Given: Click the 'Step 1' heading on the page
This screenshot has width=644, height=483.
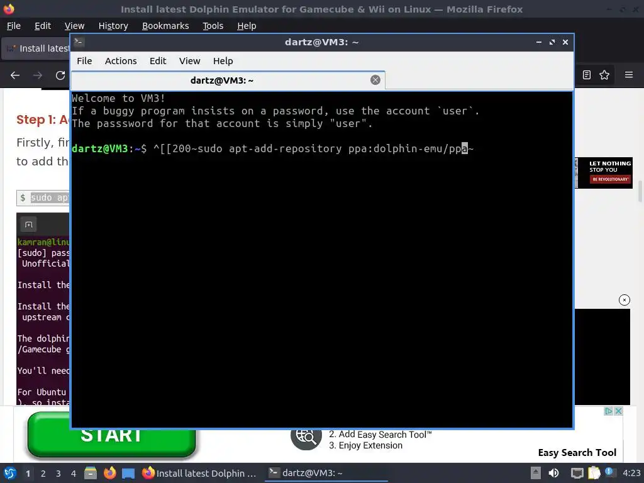Looking at the screenshot, I should coord(42,119).
